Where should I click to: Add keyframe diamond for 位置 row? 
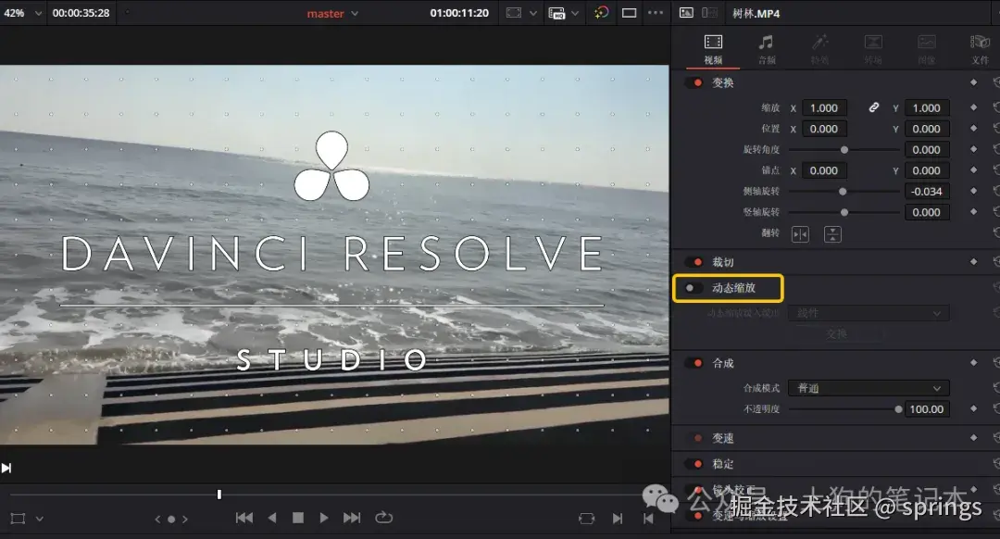point(973,128)
